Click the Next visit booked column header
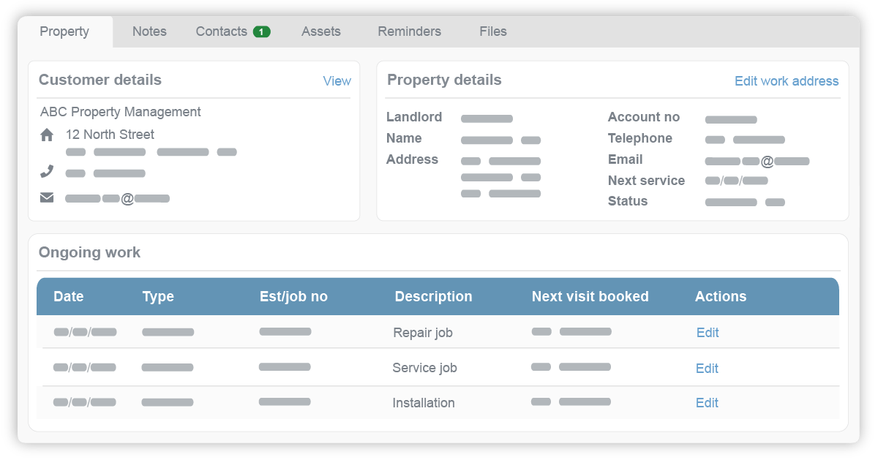Image resolution: width=878 pixels, height=460 pixels. (590, 297)
